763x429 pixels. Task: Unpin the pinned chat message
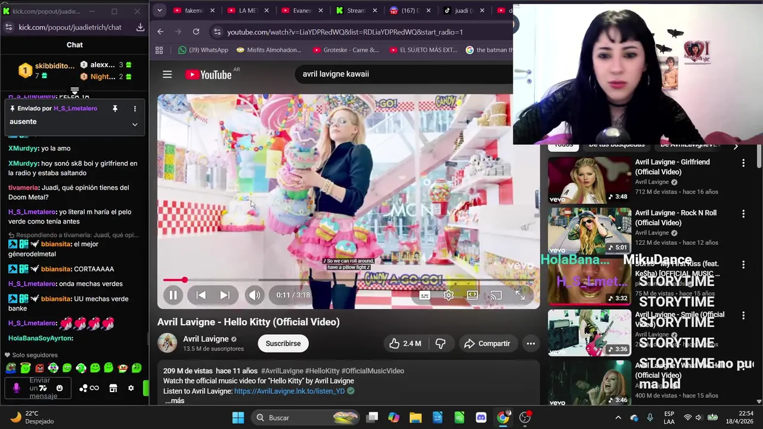pyautogui.click(x=115, y=108)
